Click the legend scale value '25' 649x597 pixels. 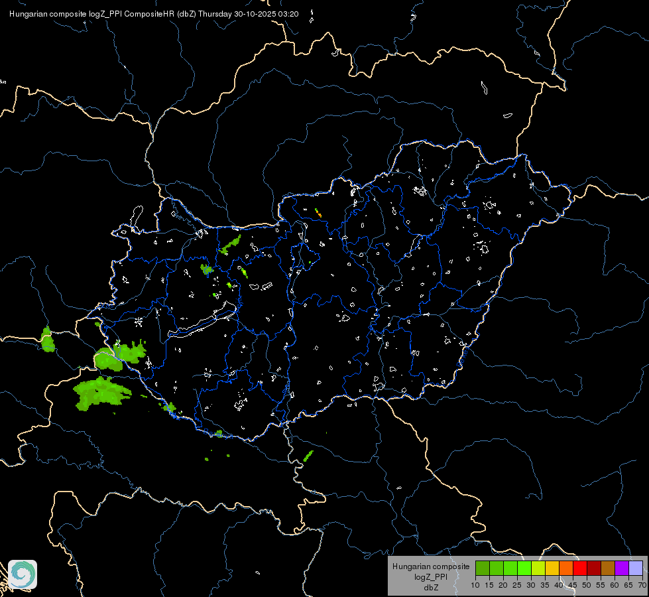point(517,586)
